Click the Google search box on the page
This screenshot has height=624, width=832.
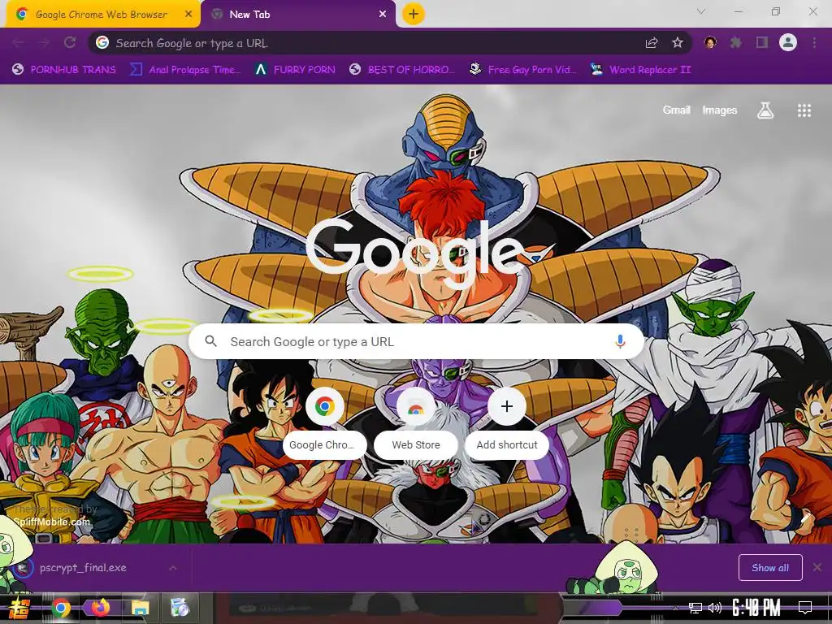tap(417, 342)
